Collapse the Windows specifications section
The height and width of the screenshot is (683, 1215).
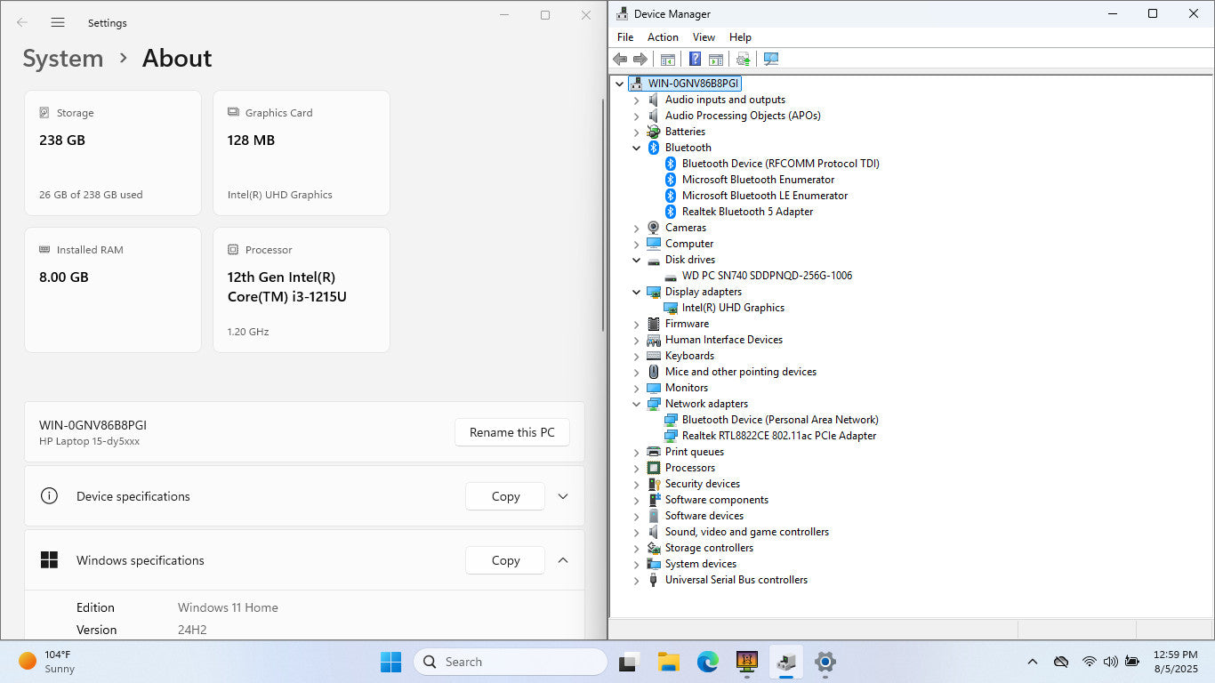click(x=563, y=560)
